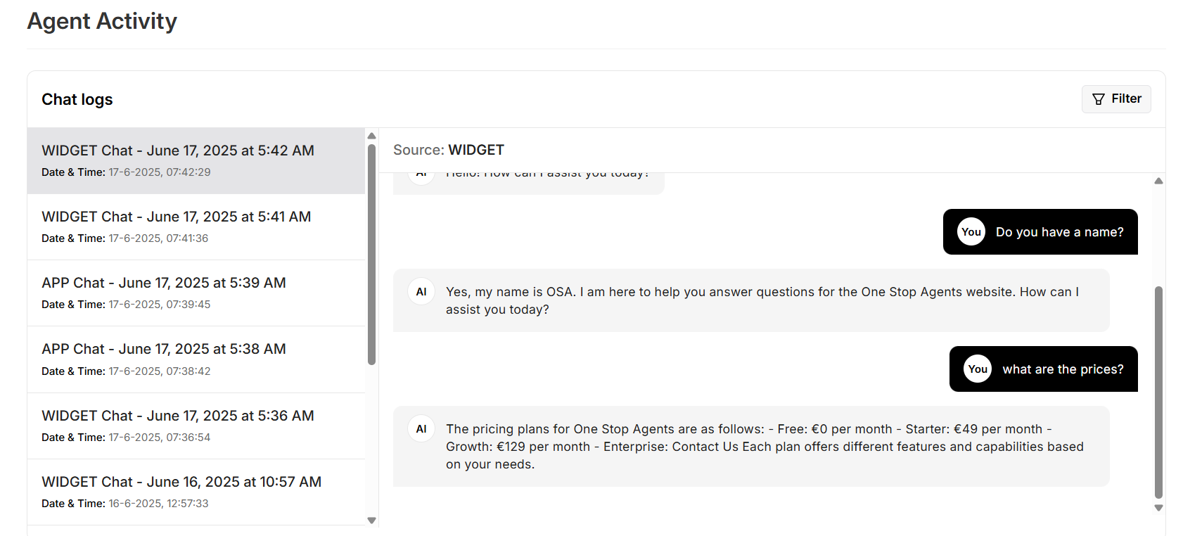1183x536 pixels.
Task: Click the conversation panel scrollbar thumb
Action: tap(1158, 391)
